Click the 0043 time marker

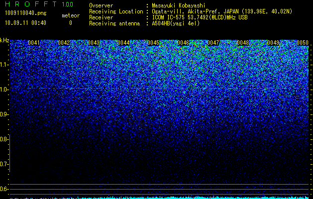pyautogui.click(x=94, y=43)
